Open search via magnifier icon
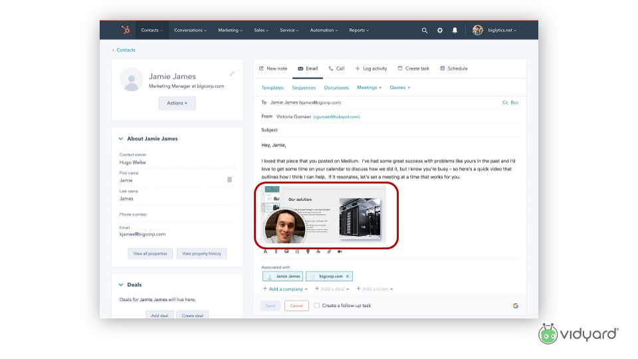This screenshot has height=359, width=638. pos(425,30)
